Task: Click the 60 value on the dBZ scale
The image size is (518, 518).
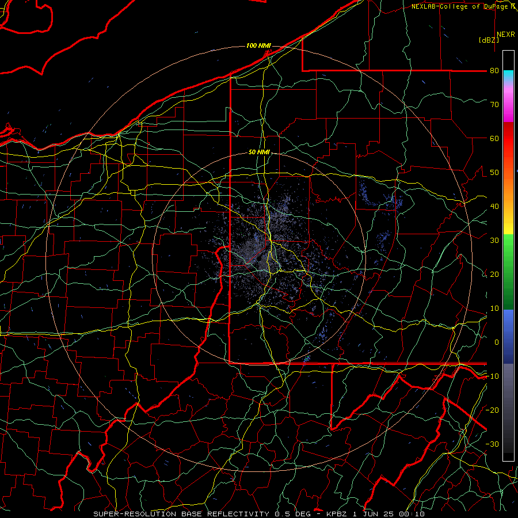Action: point(494,138)
